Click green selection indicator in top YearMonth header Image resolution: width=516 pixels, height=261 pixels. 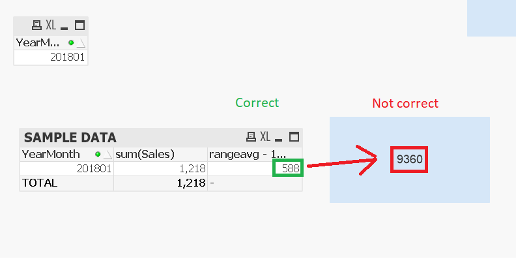71,42
